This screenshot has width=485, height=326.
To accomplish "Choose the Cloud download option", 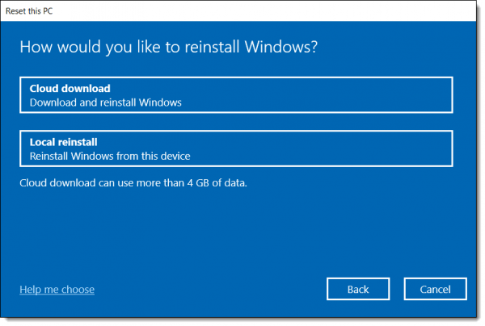I will [x=236, y=95].
